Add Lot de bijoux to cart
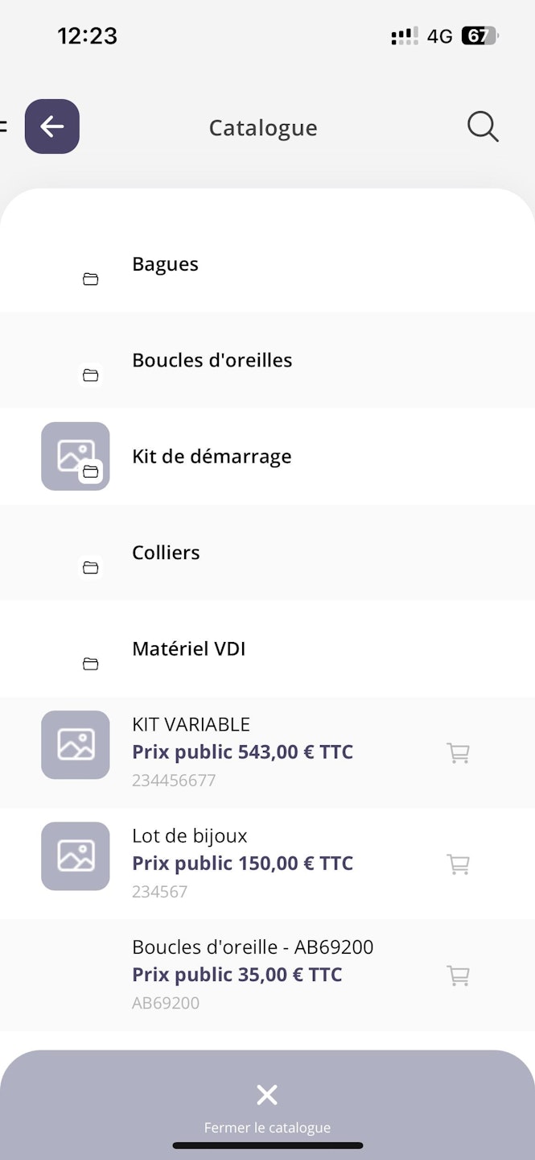This screenshot has width=535, height=1160. [x=458, y=864]
